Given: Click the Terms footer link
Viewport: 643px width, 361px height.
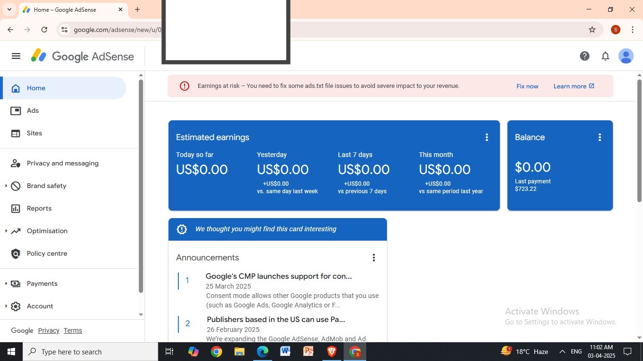Looking at the screenshot, I should (x=73, y=330).
